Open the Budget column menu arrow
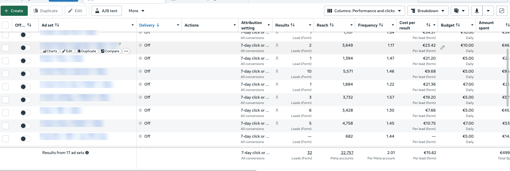Image resolution: width=510 pixels, height=171 pixels. pos(472,25)
